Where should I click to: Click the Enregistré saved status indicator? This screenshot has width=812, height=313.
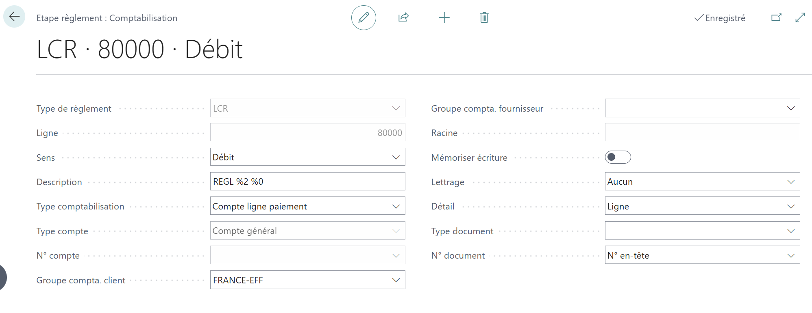(720, 18)
